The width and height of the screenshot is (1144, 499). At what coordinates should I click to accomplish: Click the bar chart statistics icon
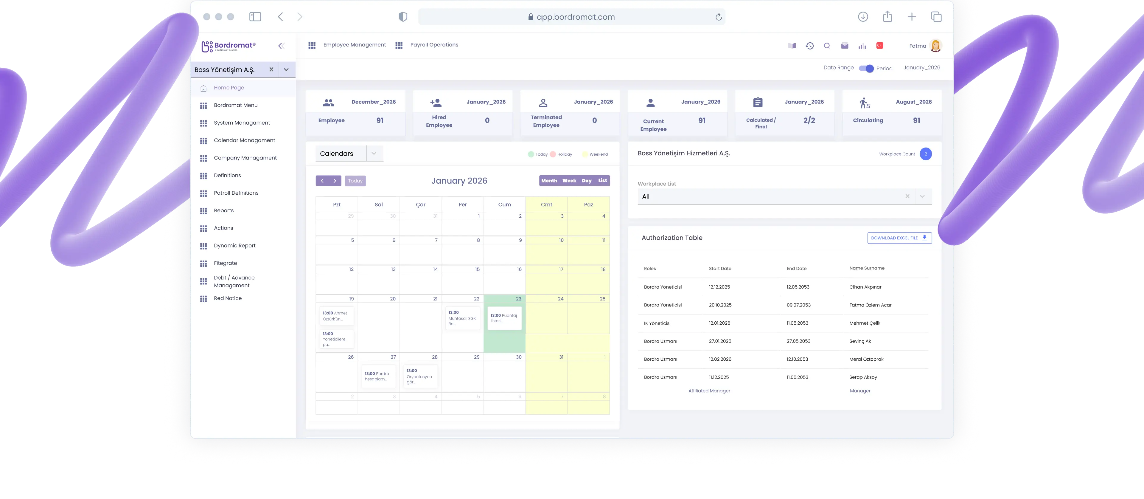(x=862, y=46)
